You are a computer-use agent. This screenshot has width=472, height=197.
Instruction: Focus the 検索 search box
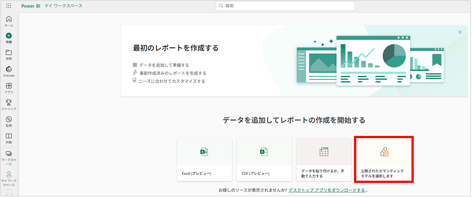click(285, 6)
